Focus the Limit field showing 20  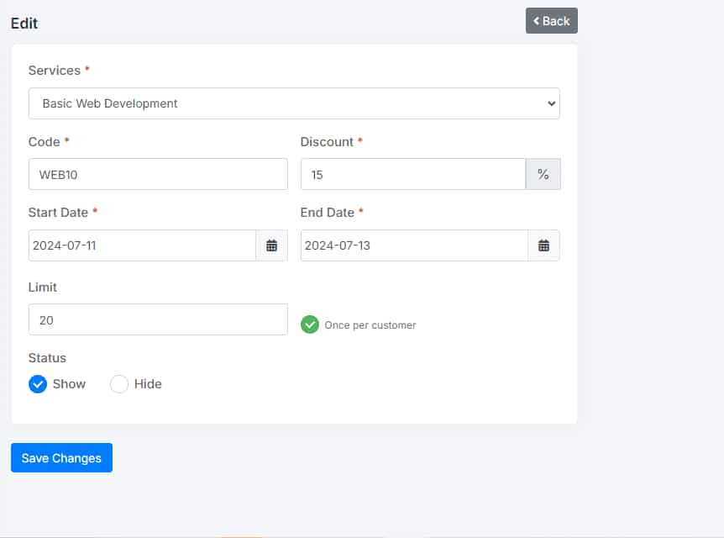tap(158, 320)
